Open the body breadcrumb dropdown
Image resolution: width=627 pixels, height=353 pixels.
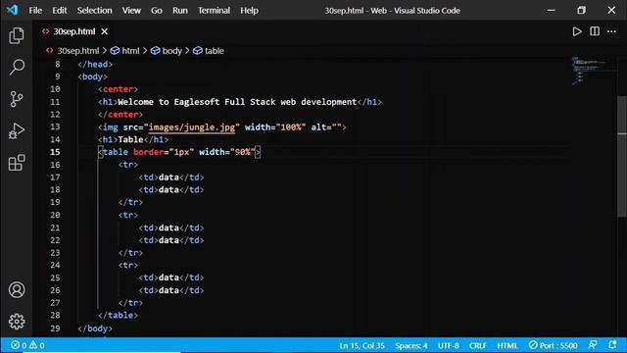(172, 51)
